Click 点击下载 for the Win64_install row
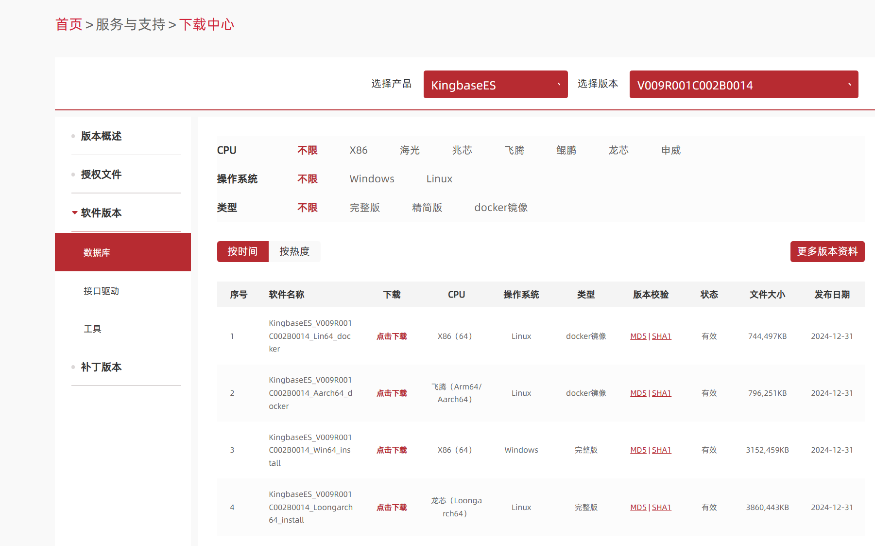Viewport: 875px width, 546px height. tap(392, 450)
